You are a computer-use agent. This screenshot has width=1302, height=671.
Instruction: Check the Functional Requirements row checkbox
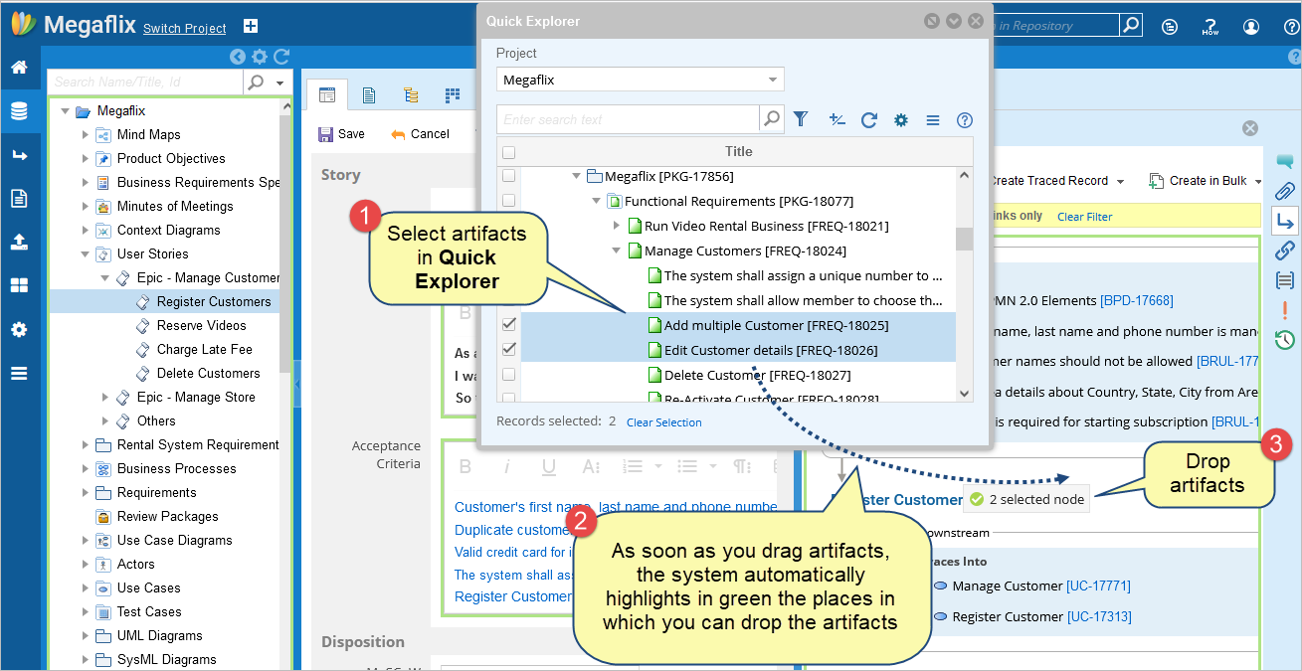509,201
